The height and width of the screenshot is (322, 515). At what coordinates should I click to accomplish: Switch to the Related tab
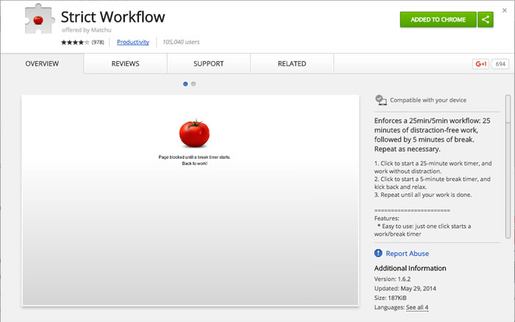(x=292, y=64)
